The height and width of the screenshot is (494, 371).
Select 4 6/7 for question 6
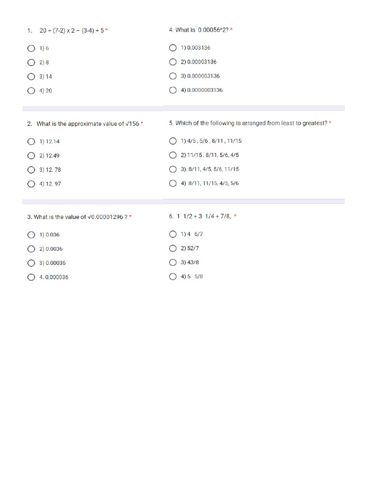click(173, 234)
